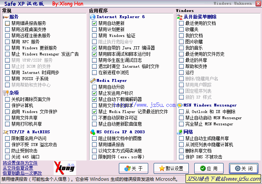
Task: Tick 禁用 Internet 时间同步 checkbox
Action: pyautogui.click(x=7, y=73)
